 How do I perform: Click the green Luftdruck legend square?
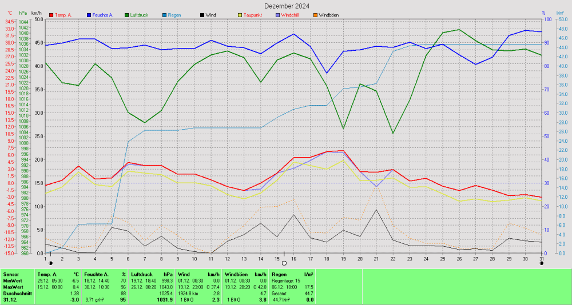pyautogui.click(x=127, y=14)
